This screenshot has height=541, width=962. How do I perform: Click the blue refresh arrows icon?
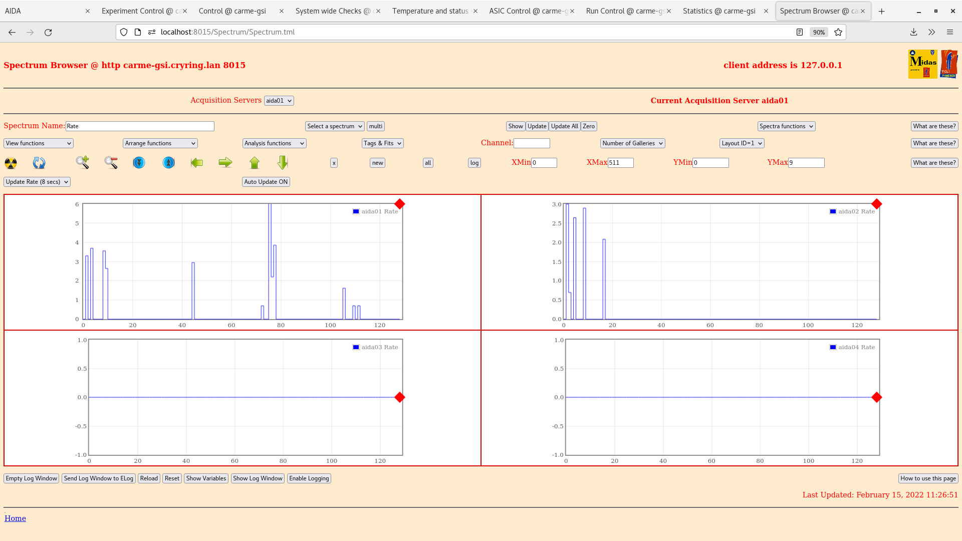point(39,163)
